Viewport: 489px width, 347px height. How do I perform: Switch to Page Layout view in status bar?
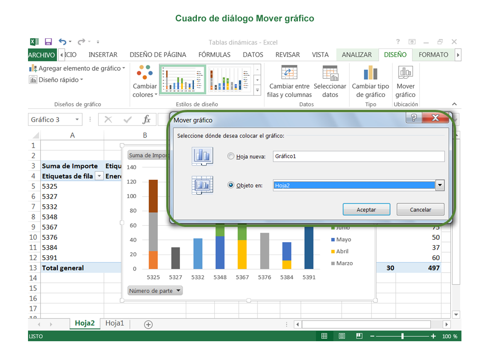point(342,336)
